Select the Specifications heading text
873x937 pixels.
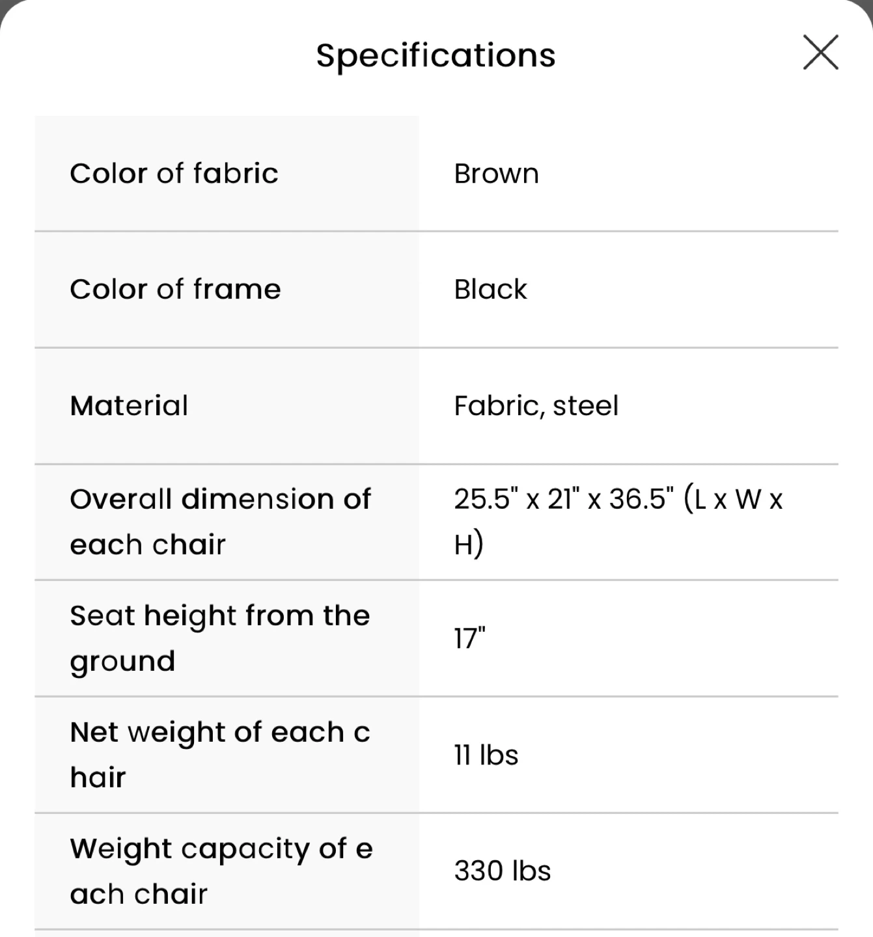pos(436,55)
